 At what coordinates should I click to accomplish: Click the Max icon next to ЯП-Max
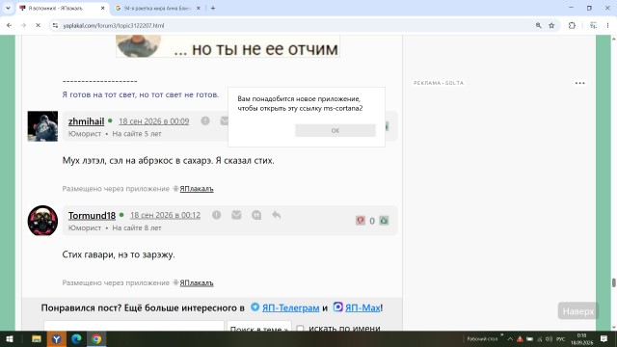pyautogui.click(x=338, y=307)
